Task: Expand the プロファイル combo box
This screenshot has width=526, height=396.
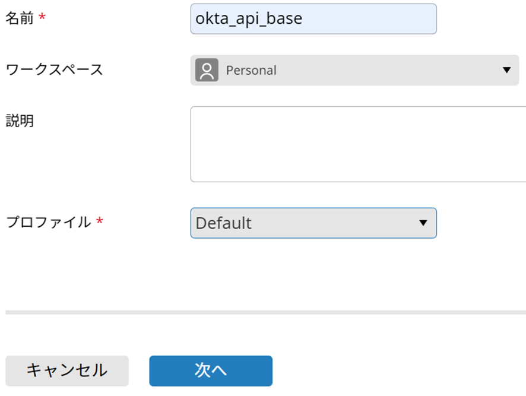Action: pyautogui.click(x=313, y=223)
